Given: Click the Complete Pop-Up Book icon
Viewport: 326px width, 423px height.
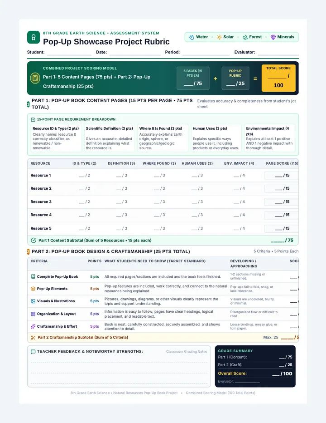Looking at the screenshot, I should 33,276.
